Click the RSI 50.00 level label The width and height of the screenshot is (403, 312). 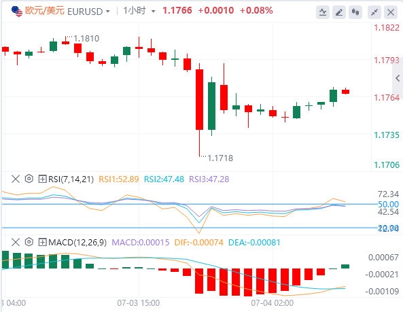[388, 205]
